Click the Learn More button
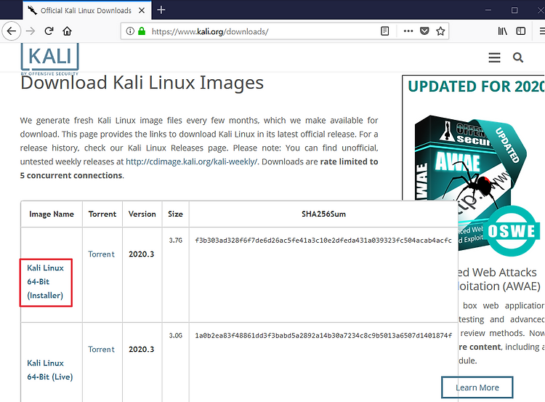The height and width of the screenshot is (402, 545). coord(477,387)
